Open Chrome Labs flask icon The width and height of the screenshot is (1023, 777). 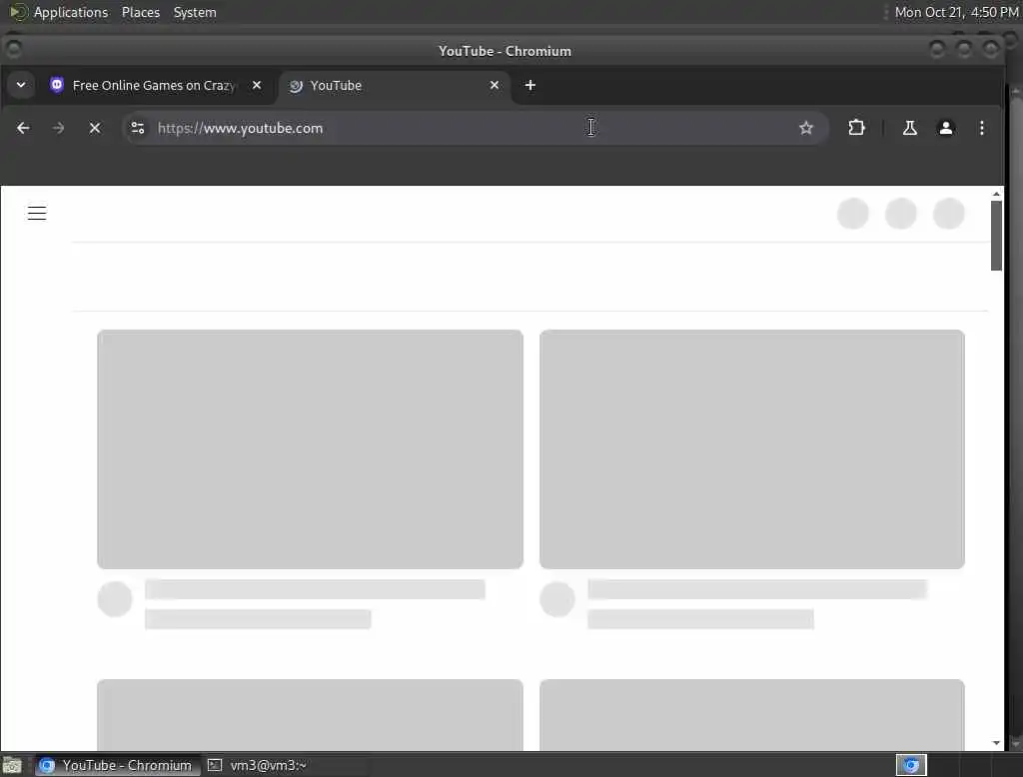click(909, 128)
